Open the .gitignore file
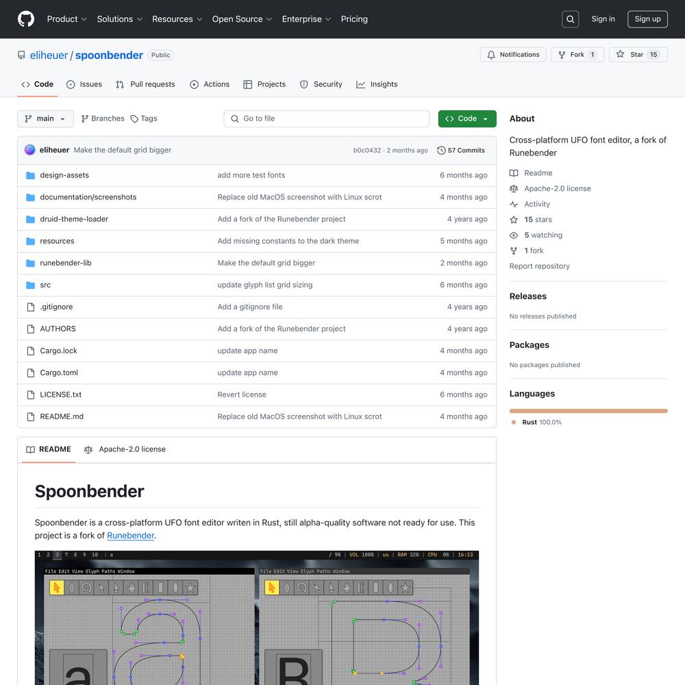 (x=56, y=307)
